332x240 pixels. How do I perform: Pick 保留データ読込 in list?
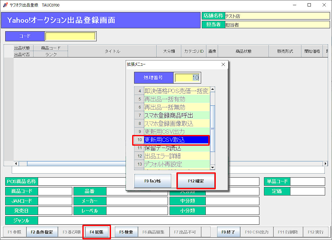tap(177, 148)
